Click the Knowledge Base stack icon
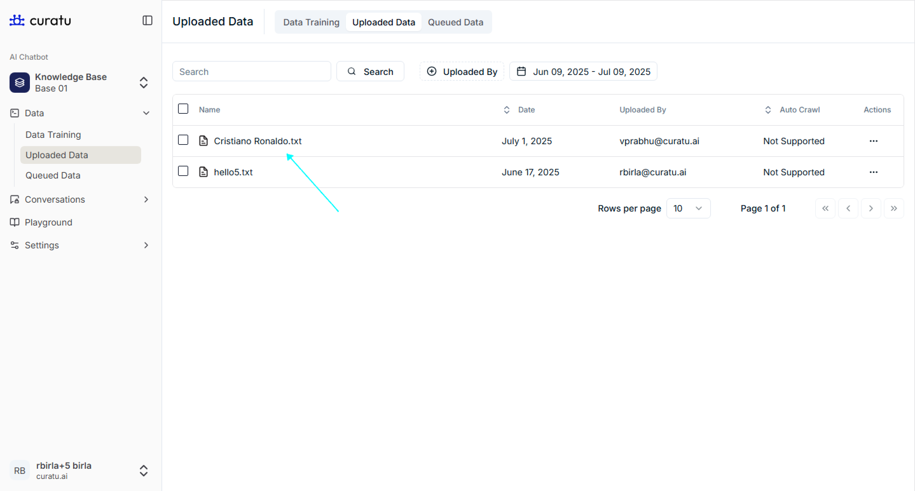 coord(19,83)
